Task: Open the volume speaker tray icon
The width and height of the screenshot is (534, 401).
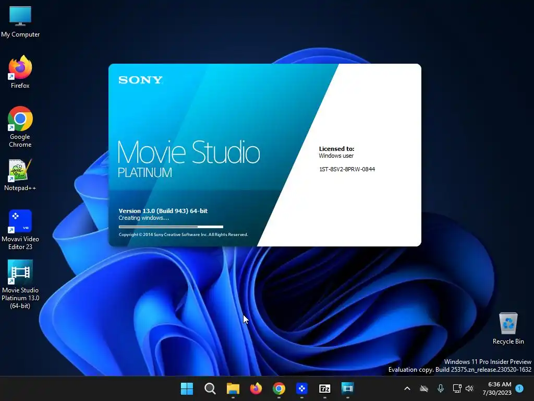Action: [x=469, y=388]
